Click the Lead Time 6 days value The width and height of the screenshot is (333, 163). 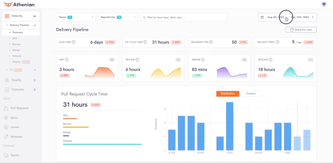97,42
